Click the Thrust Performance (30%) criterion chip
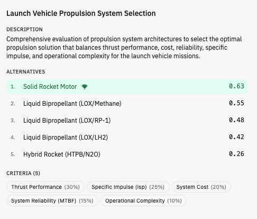 tap(45, 187)
